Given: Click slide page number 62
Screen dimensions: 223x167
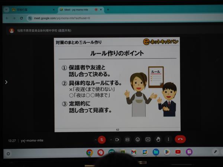Looking at the screenshot, I should tap(117, 130).
